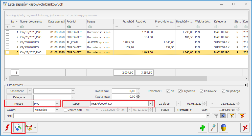252x136 pixels.
Task: Click the Kwota min input field
Action: 124,91
